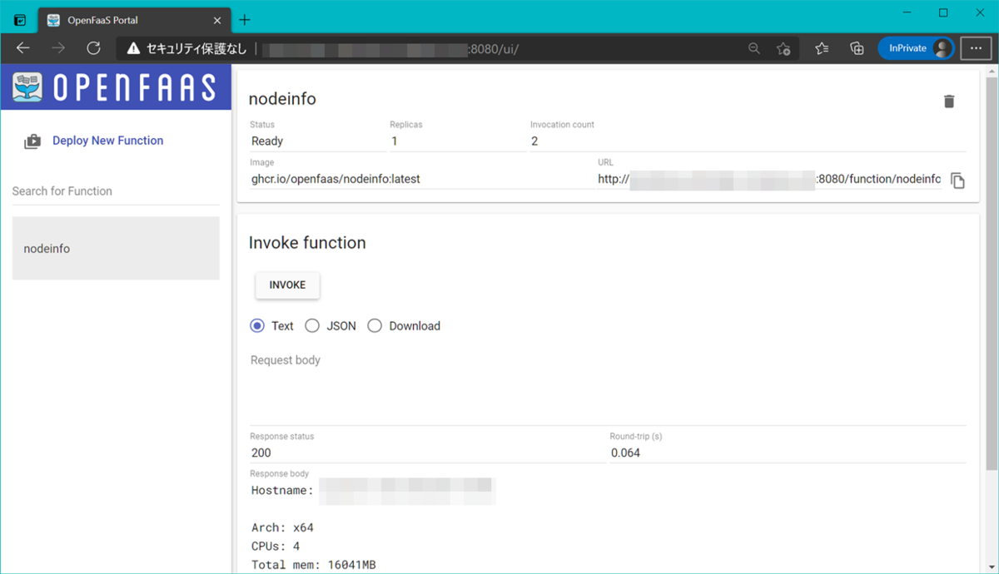Click the nodeinfo heading title
999x574 pixels.
(x=282, y=99)
